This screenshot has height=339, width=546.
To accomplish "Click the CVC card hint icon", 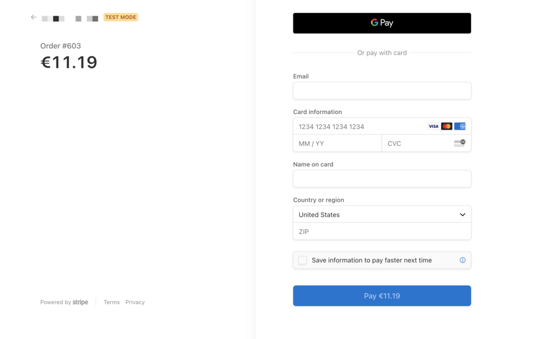I will (x=460, y=143).
